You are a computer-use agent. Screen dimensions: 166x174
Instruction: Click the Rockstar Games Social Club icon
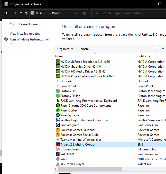(58, 135)
